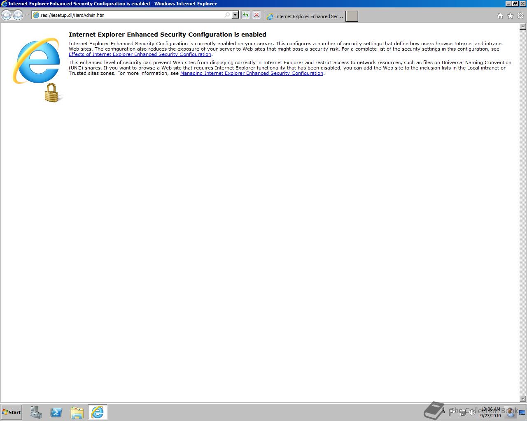This screenshot has width=527, height=421.
Task: Click the page scrollbar down arrow
Action: (x=523, y=399)
